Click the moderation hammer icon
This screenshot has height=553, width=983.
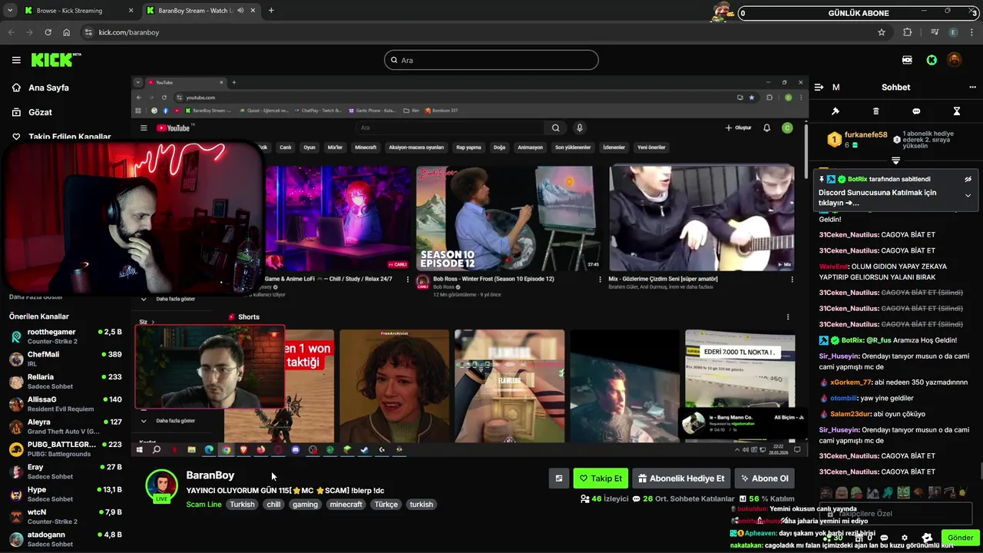tap(836, 111)
